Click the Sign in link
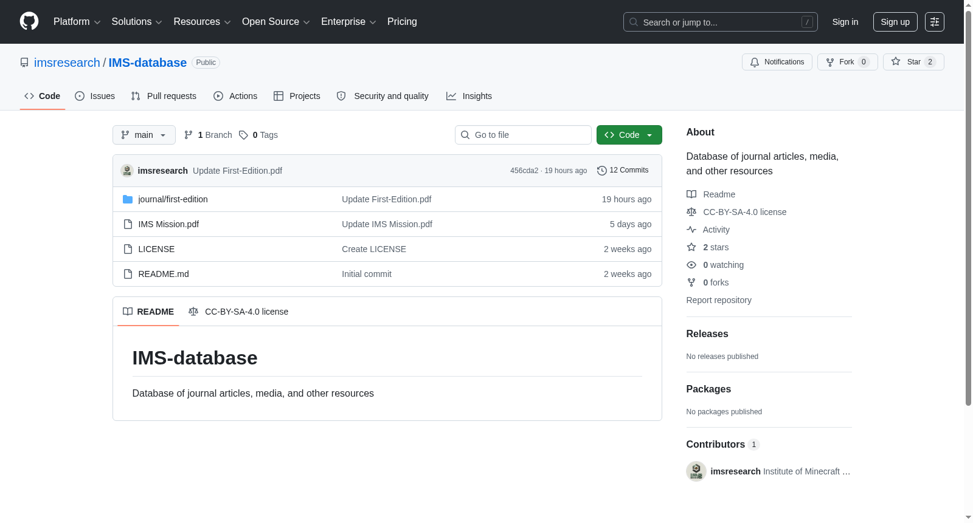Screen dimensions: 973x523 (845, 22)
